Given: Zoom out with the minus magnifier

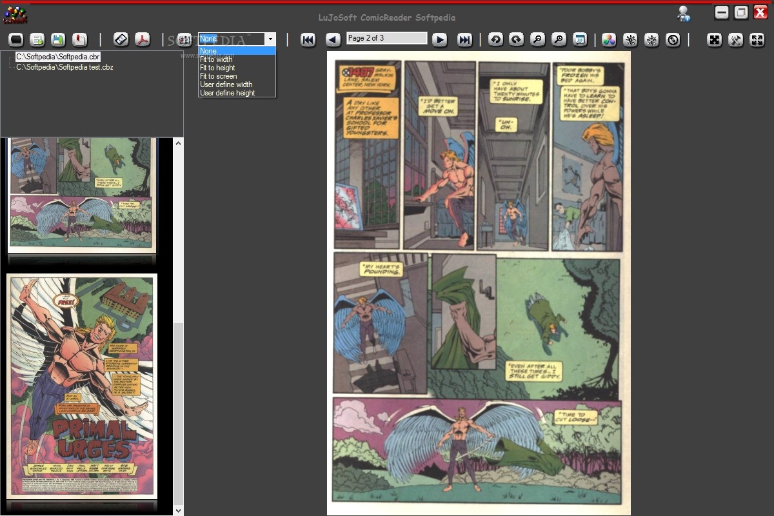Looking at the screenshot, I should click(x=537, y=40).
